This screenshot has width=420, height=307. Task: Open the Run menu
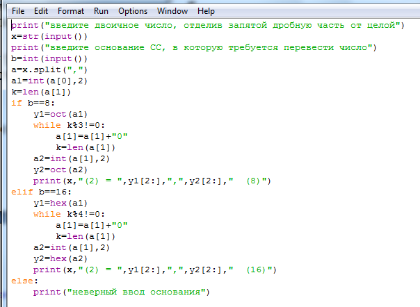tap(102, 12)
